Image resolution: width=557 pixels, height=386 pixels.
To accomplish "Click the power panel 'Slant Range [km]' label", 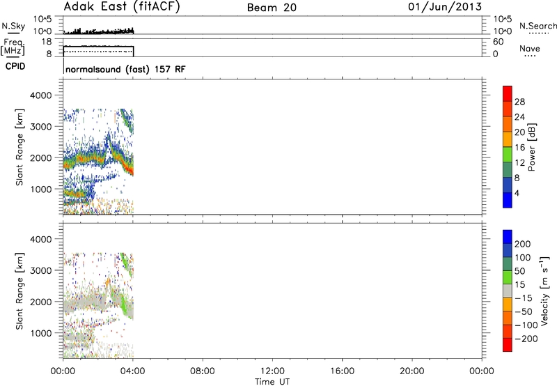I will click(19, 147).
